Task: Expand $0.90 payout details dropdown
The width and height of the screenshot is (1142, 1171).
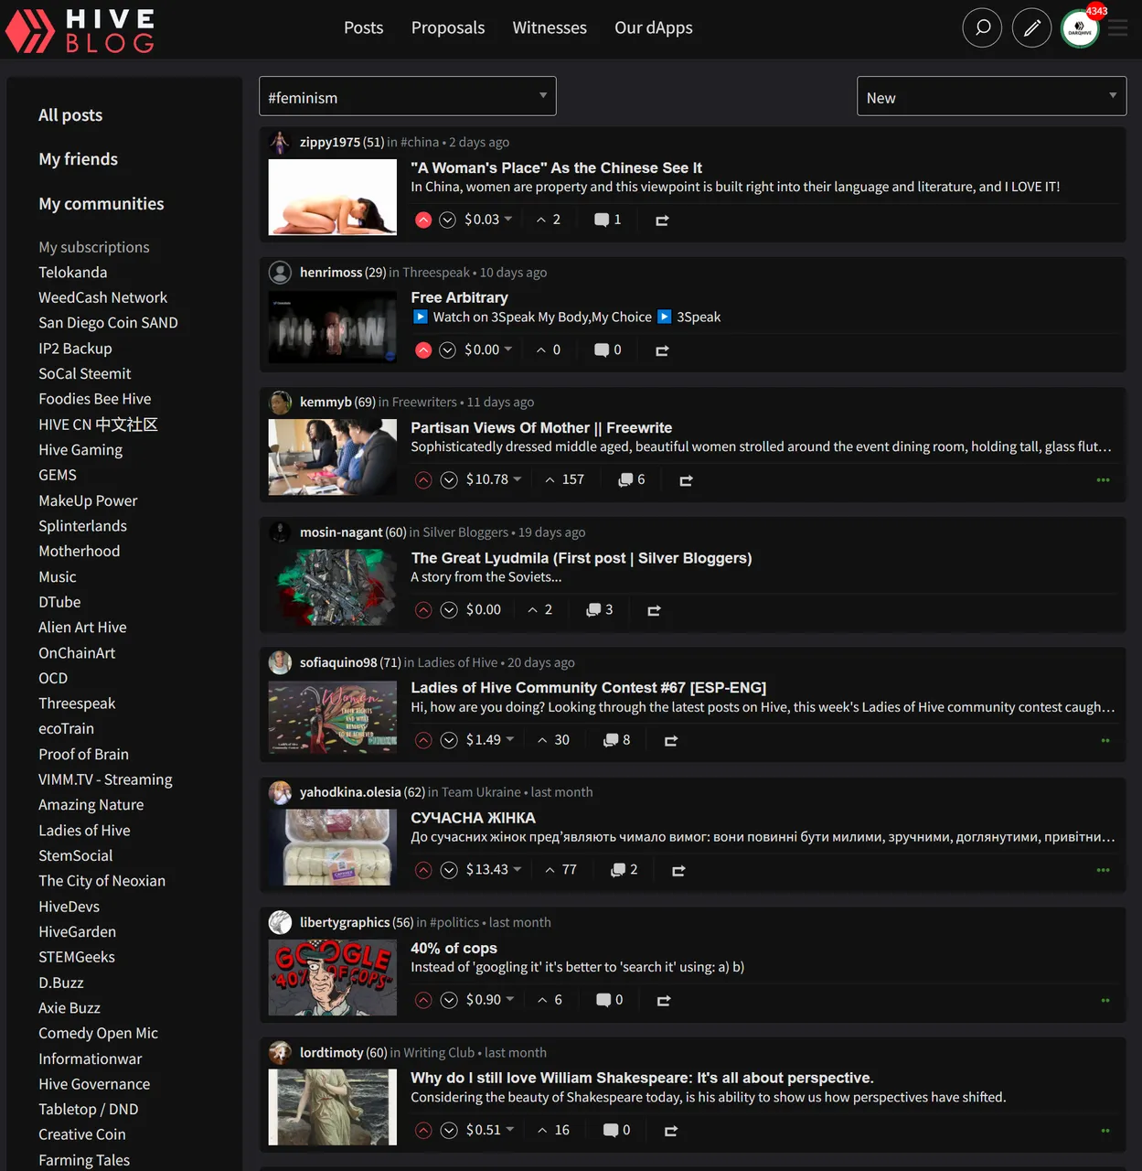Action: tap(490, 1000)
